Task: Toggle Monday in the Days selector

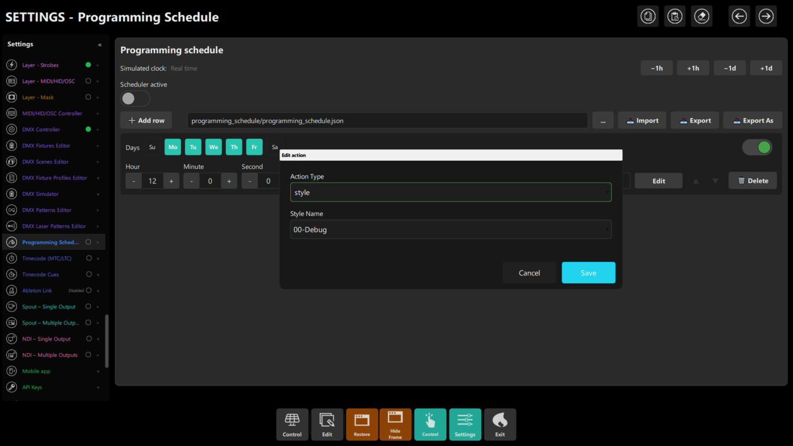Action: (x=173, y=147)
